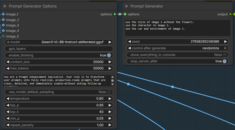Decrease seed with left arrow
Viewport: 235px width, 130px height.
[130, 42]
